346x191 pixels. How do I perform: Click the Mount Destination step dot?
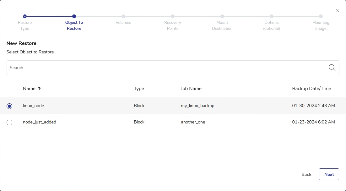click(x=222, y=16)
